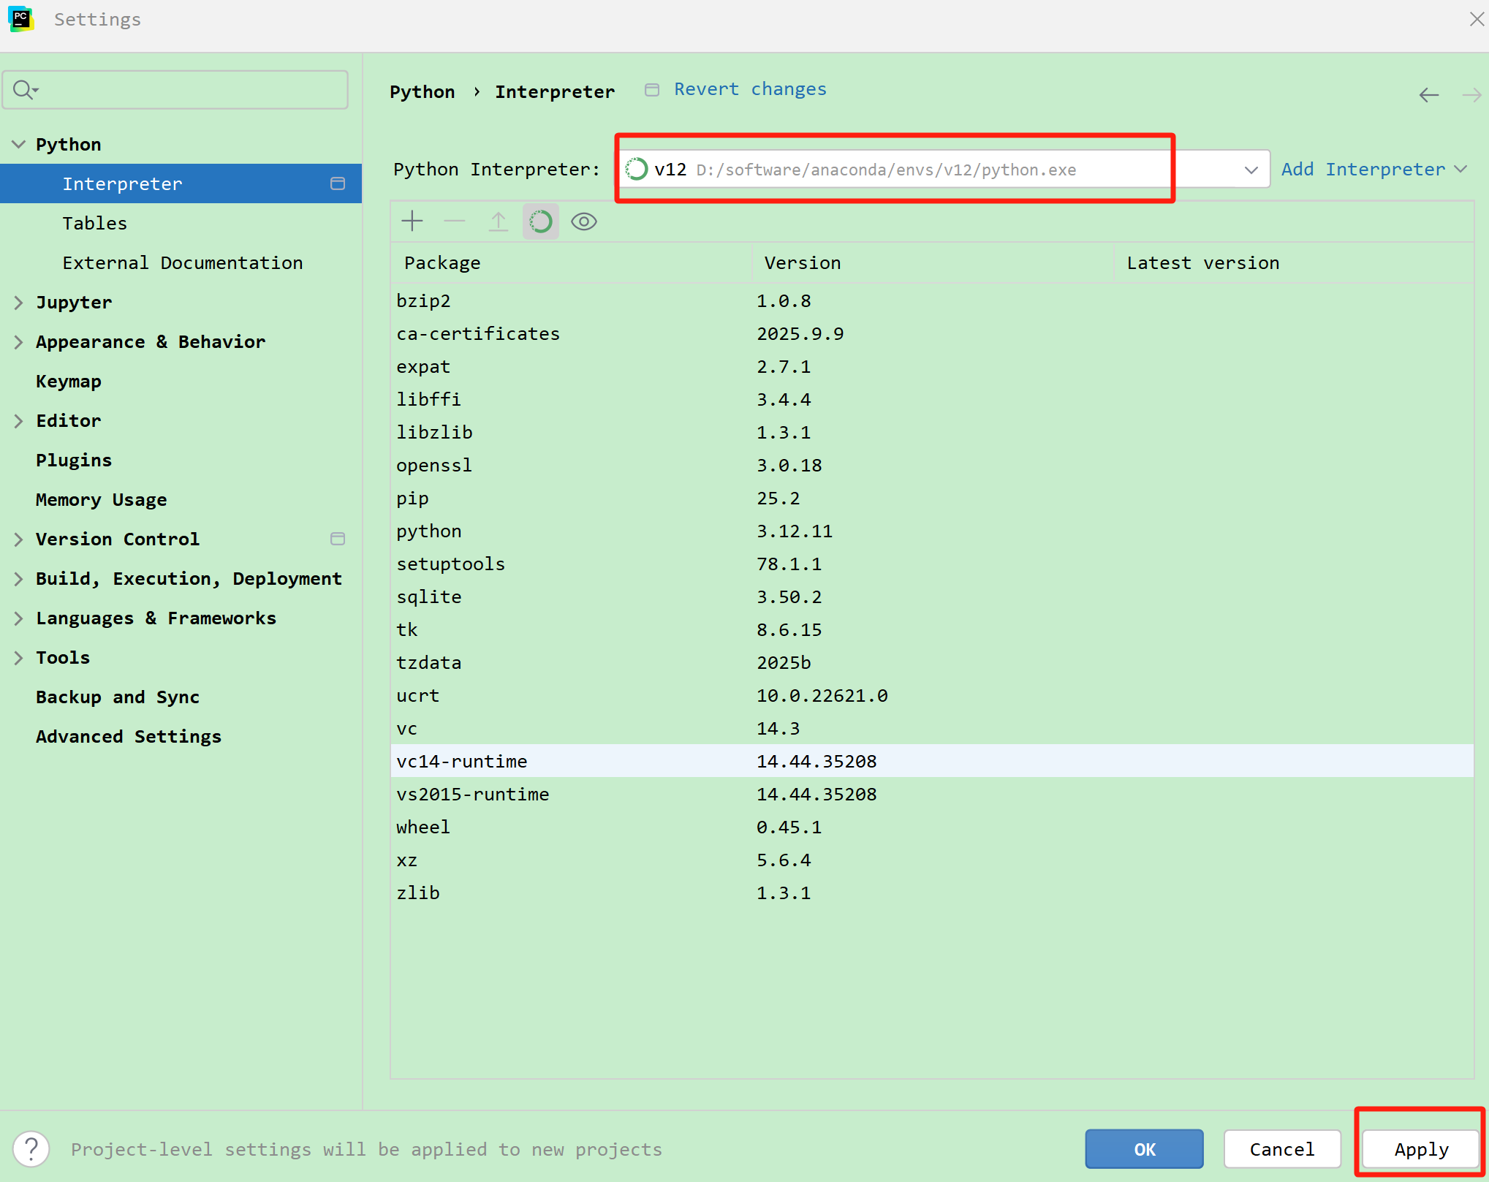1489x1182 pixels.
Task: Click the upgrade package arrow icon
Action: point(498,221)
